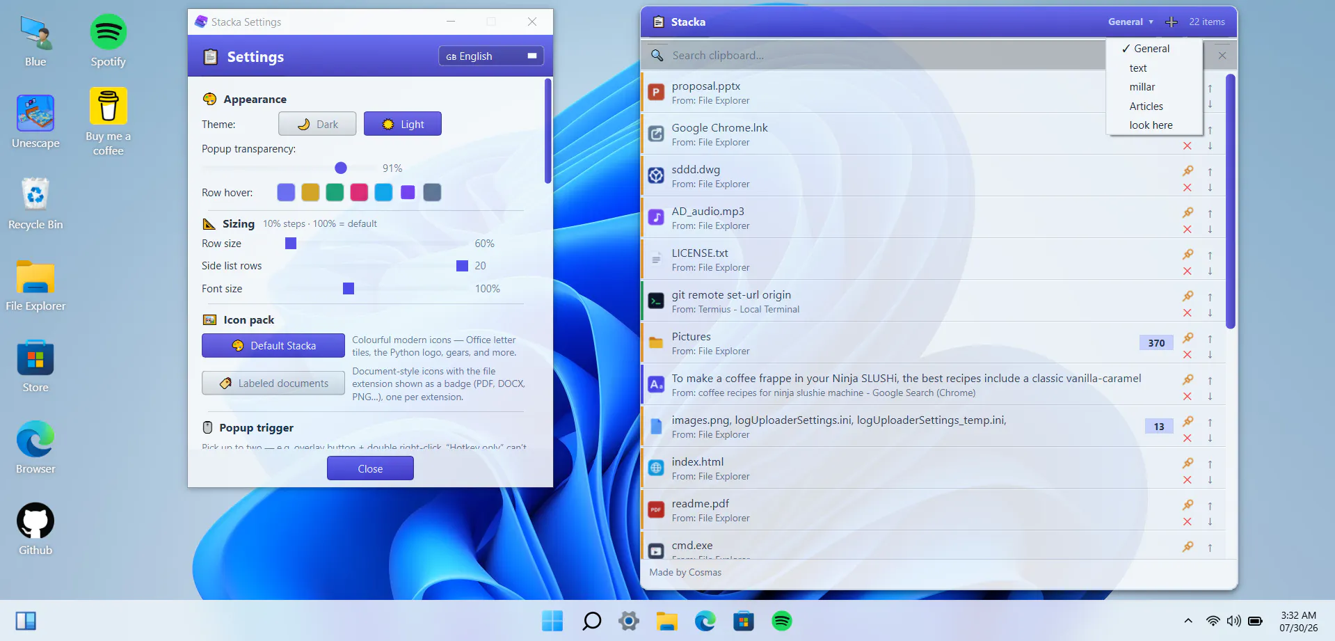The width and height of the screenshot is (1335, 641).
Task: Delete the readme.pdf entry
Action: tap(1188, 522)
